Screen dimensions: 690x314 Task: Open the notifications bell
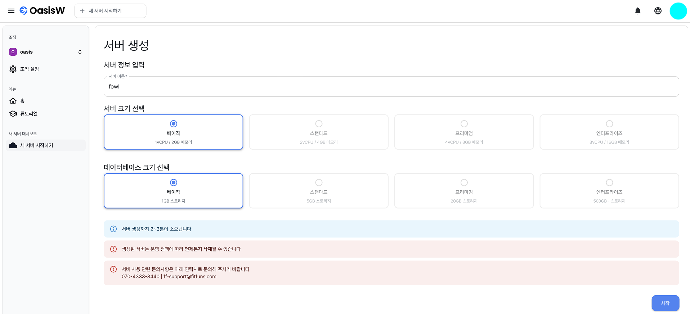pyautogui.click(x=637, y=11)
